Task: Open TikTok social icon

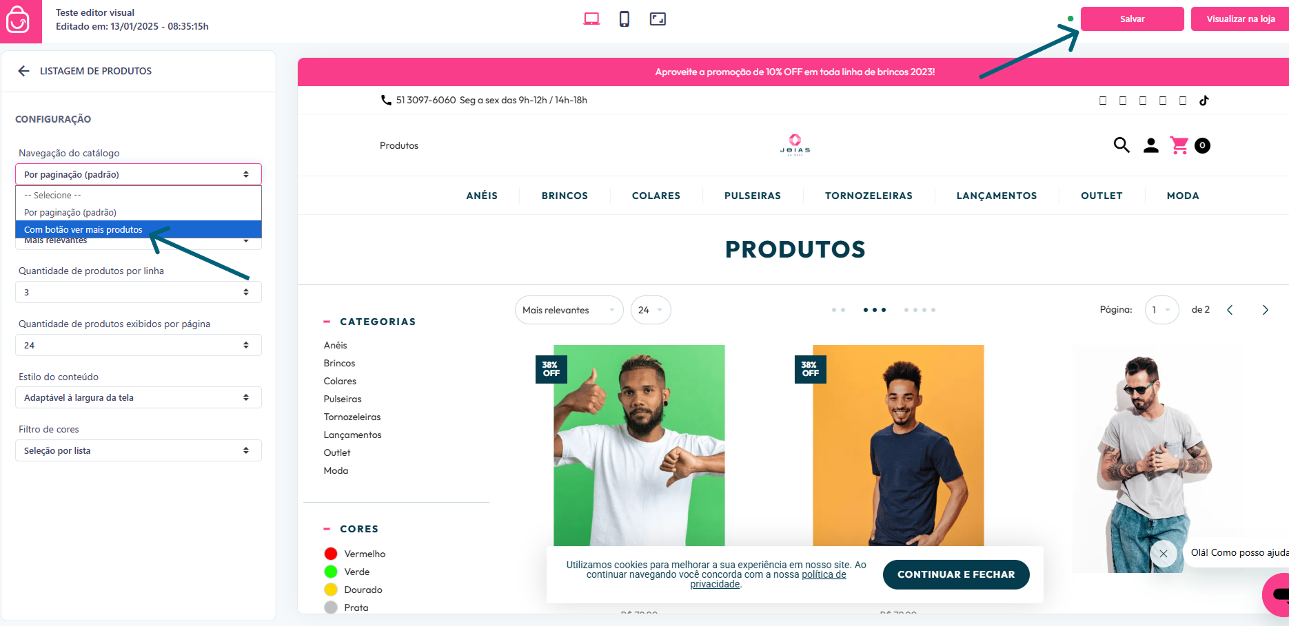Action: [x=1204, y=101]
